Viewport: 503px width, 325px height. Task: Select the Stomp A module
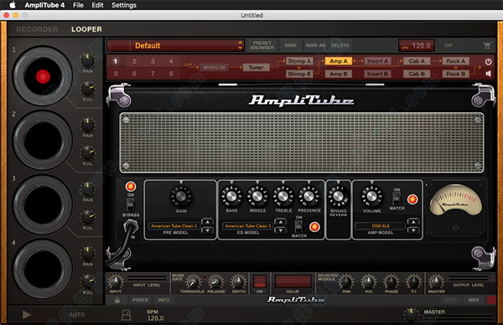299,61
